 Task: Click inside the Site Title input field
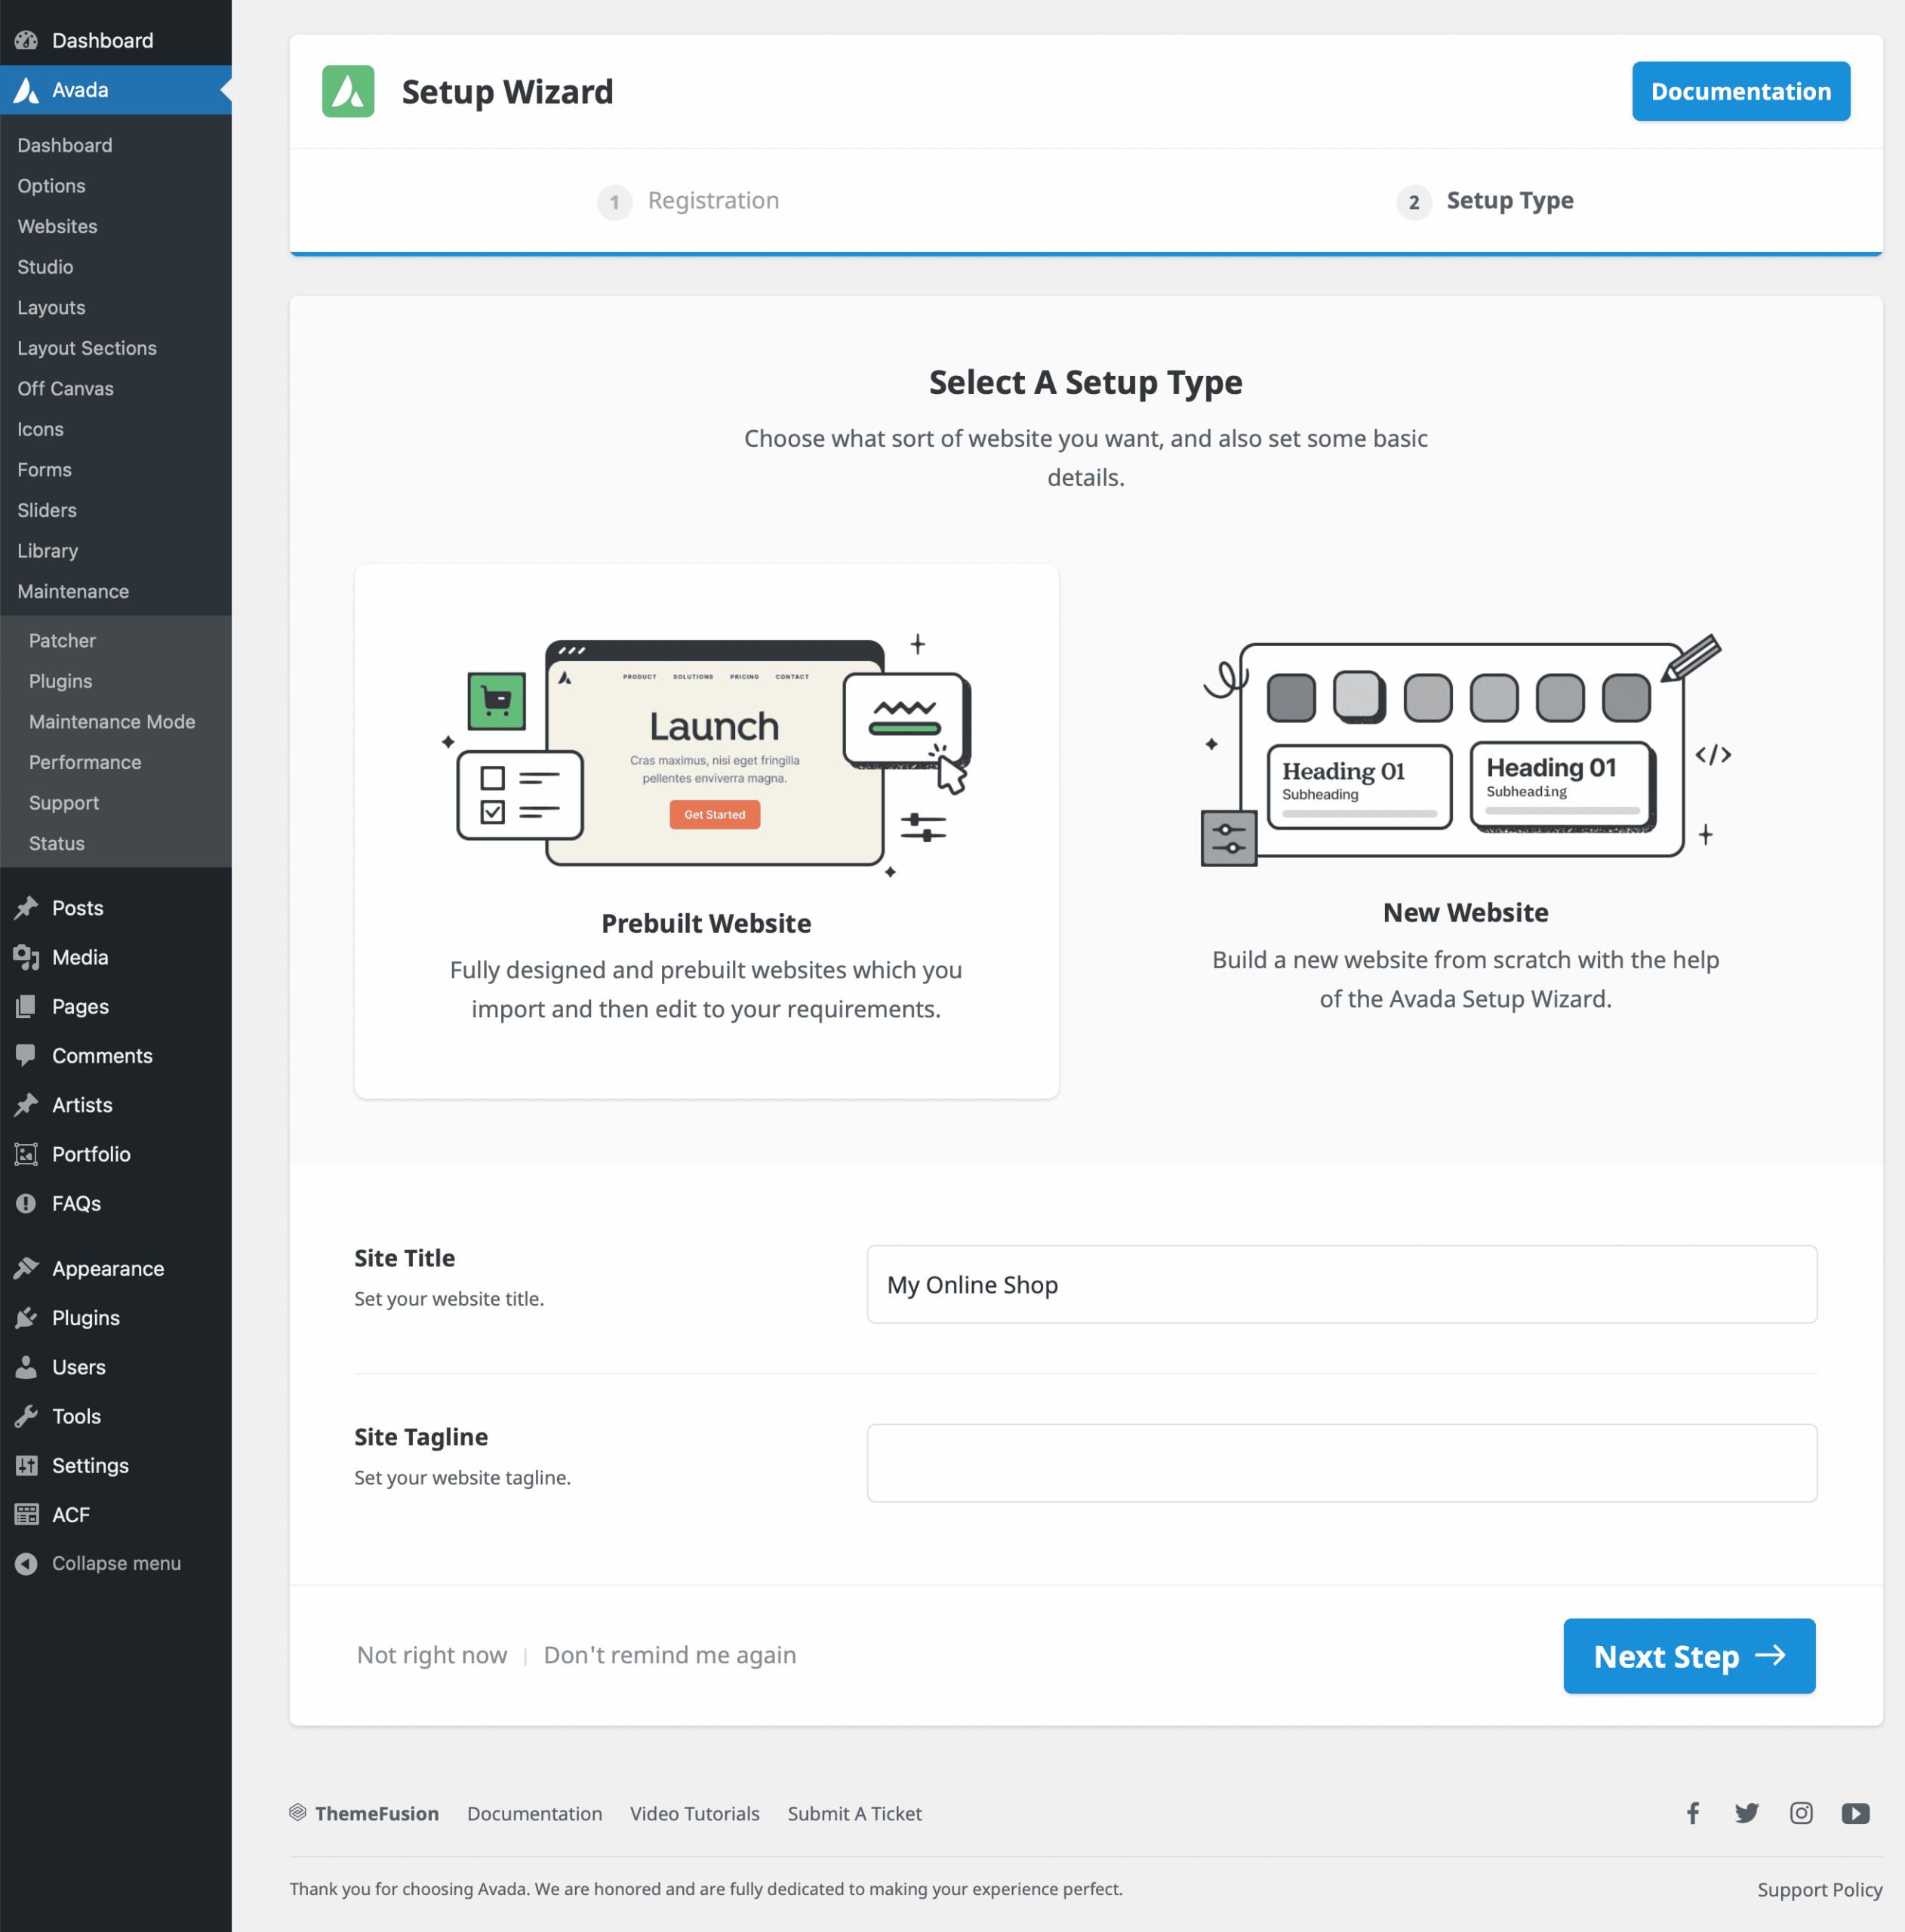[x=1341, y=1284]
